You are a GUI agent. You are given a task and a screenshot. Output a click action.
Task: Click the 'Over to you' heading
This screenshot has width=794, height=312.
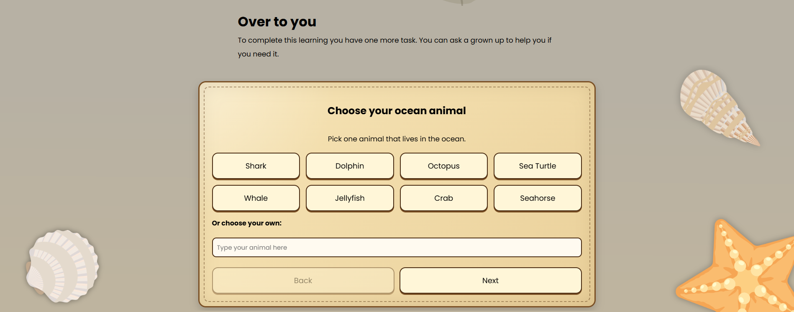277,22
